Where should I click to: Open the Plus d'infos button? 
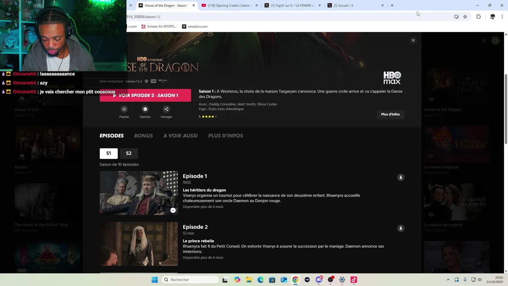point(391,114)
